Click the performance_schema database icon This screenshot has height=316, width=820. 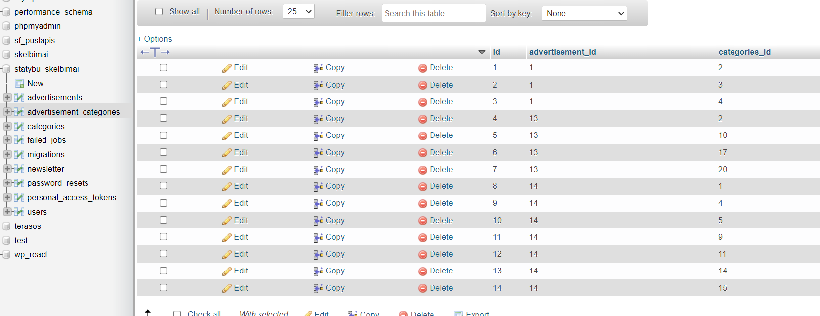(6, 12)
